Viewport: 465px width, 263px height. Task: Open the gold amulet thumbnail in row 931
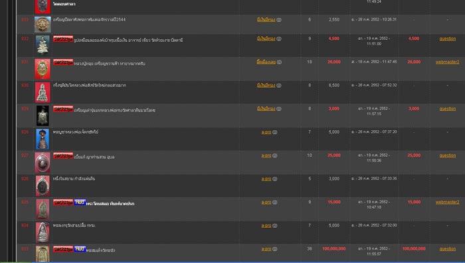pos(43,69)
